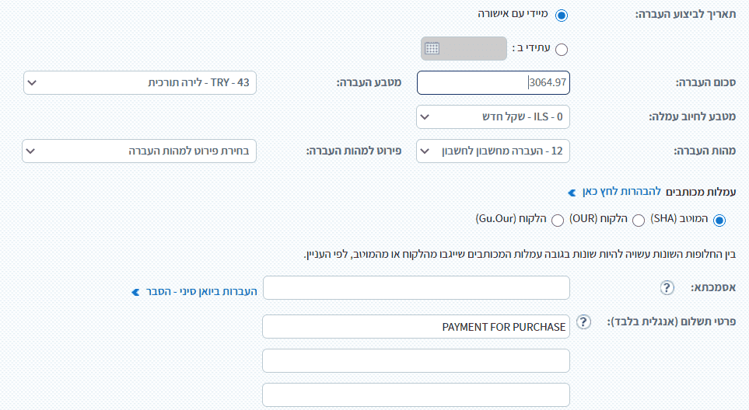Open the ILS commission currency dropdown
This screenshot has width=749, height=410.
point(492,117)
